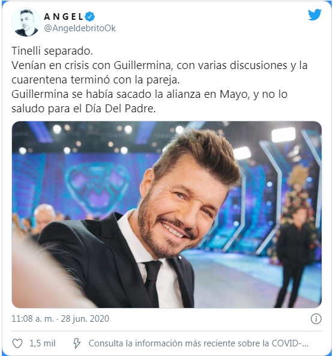
Task: Click the 'Día Del Padre' tweet line
Action: (83, 109)
